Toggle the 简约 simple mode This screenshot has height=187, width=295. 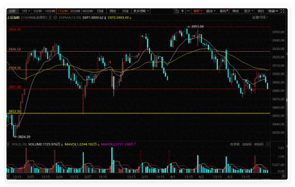(x=261, y=10)
